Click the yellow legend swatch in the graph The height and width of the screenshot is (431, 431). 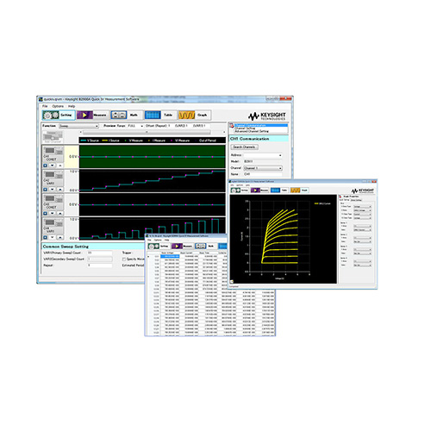316,203
